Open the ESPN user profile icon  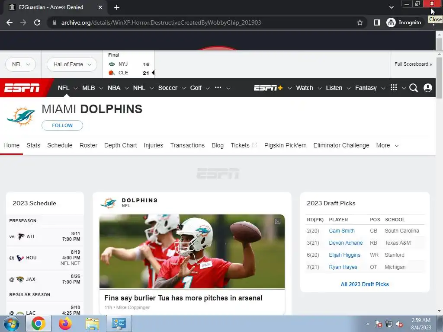coord(428,88)
